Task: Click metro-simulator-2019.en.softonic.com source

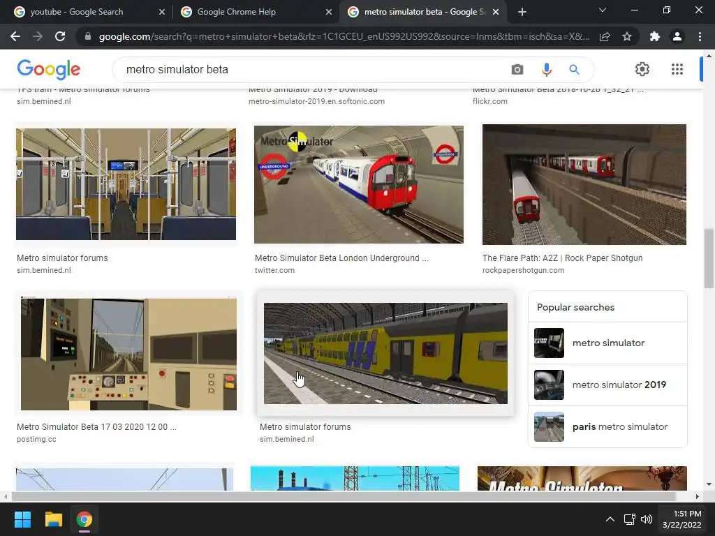Action: point(316,101)
